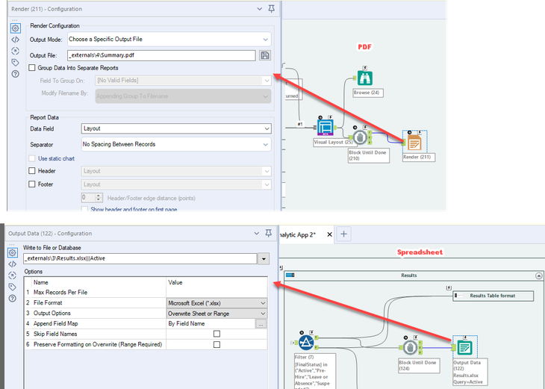545x389 pixels.
Task: Open Annotation tag icon in Render panel
Action: [15, 63]
